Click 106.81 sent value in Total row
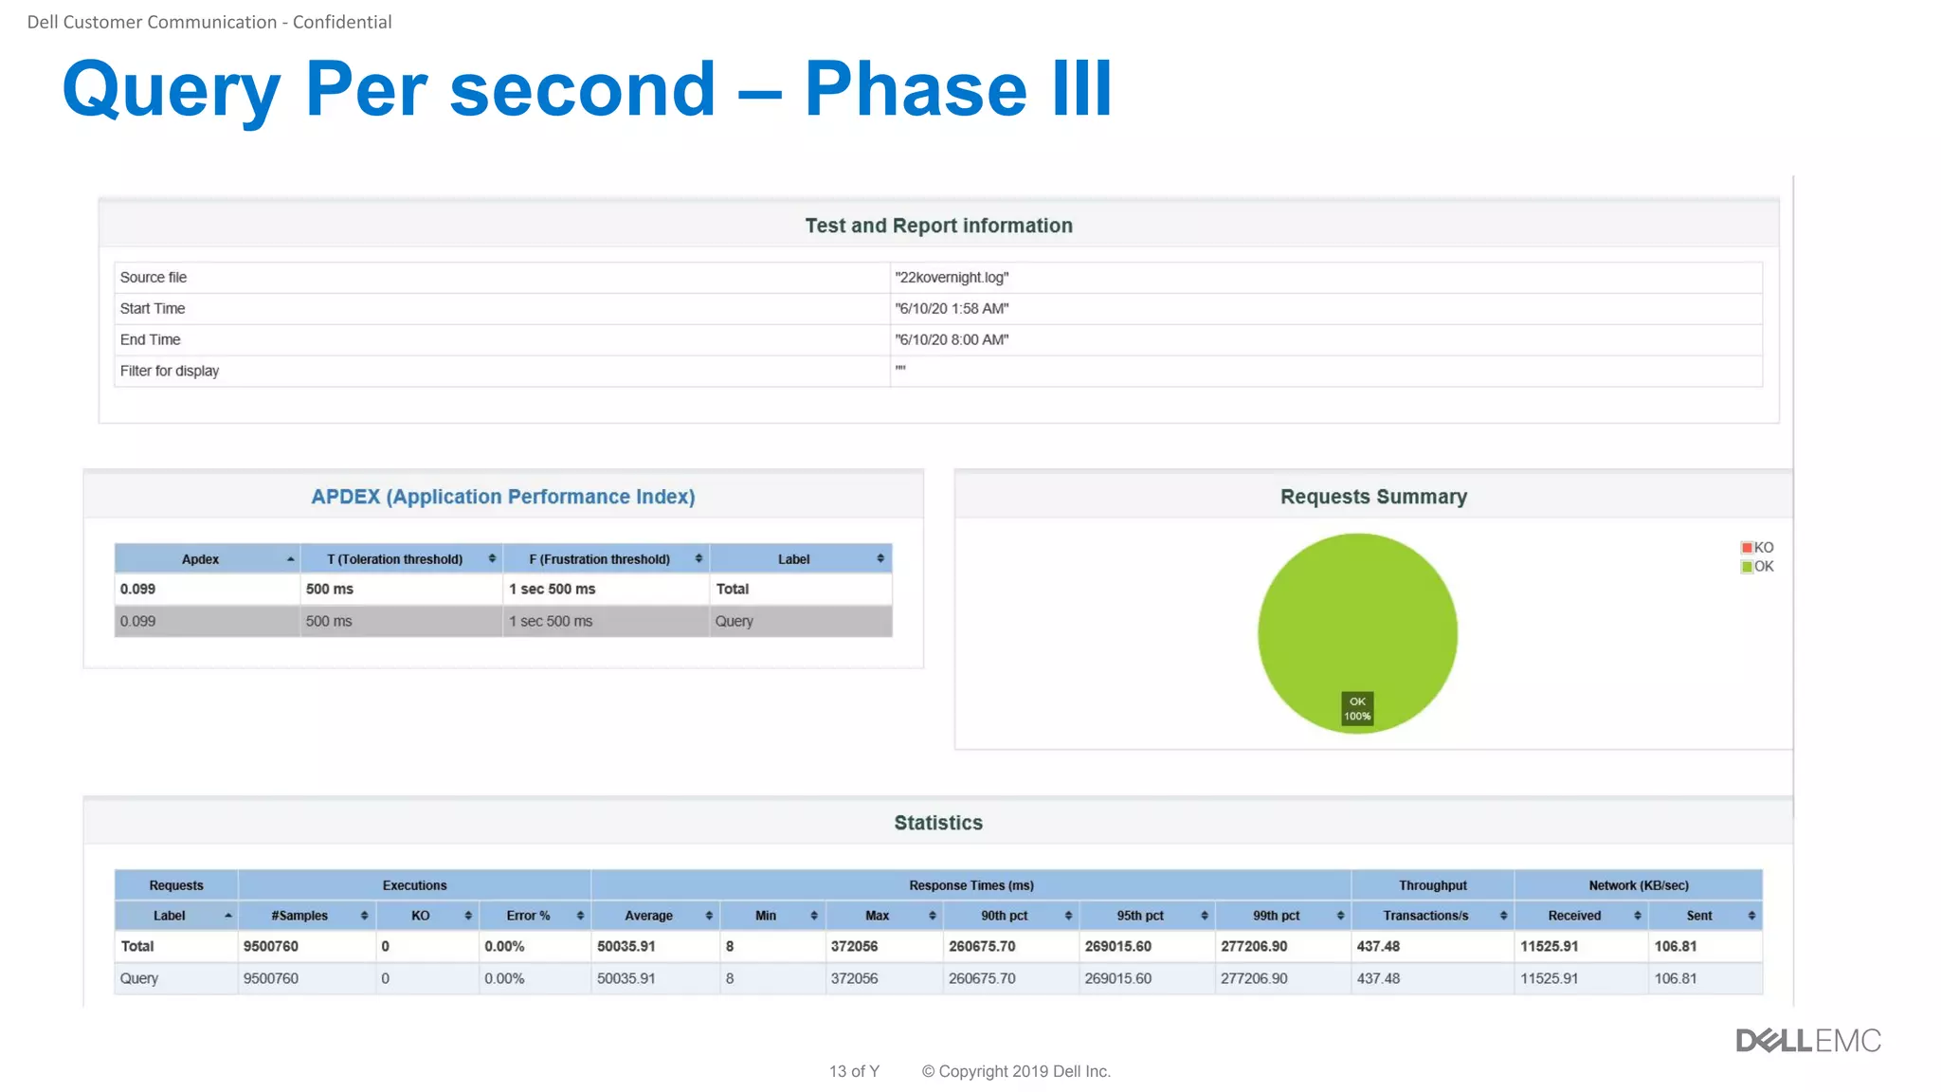Viewport: 1941px width, 1092px height. 1676,946
